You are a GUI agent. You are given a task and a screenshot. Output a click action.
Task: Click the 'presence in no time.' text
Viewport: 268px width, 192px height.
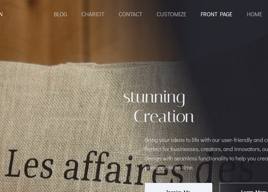169,168
